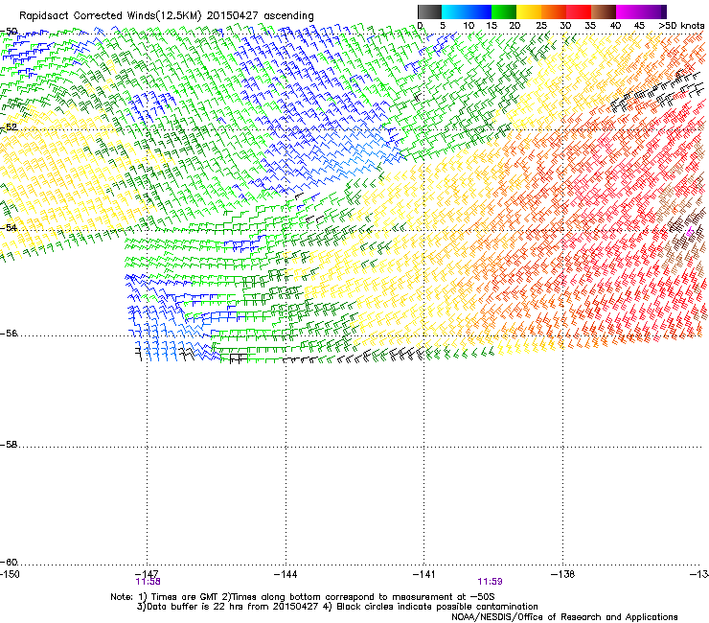Click the -144 longitude axis label
Screen dimensions: 709x623
(x=286, y=574)
